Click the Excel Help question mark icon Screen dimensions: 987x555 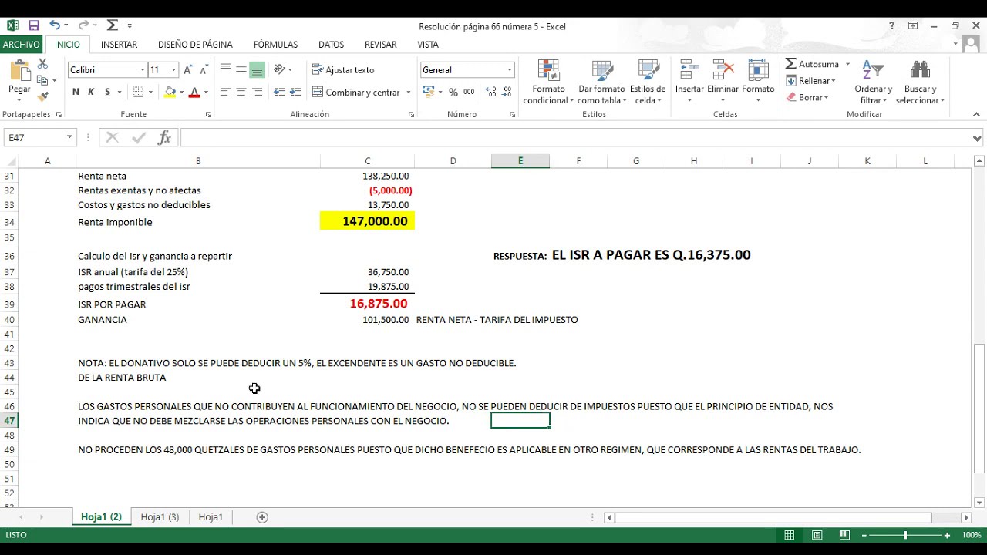[892, 26]
